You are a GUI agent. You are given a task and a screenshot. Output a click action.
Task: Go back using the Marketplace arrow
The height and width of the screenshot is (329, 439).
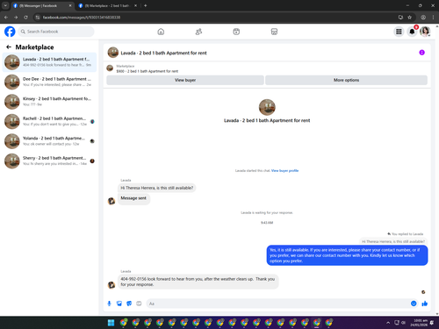[9, 46]
